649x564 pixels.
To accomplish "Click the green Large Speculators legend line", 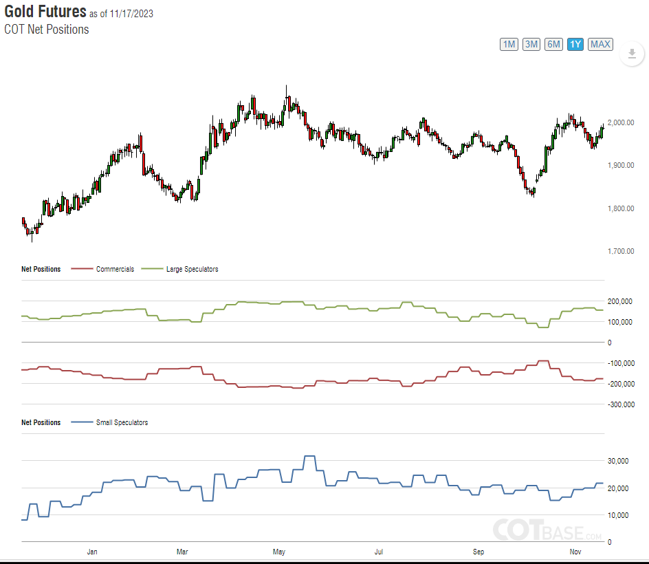I will (152, 269).
